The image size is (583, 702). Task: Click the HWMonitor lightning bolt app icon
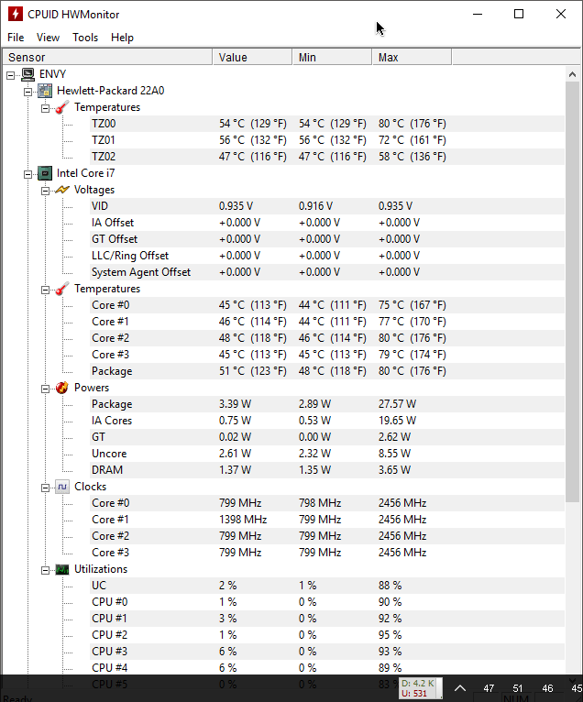click(x=16, y=14)
